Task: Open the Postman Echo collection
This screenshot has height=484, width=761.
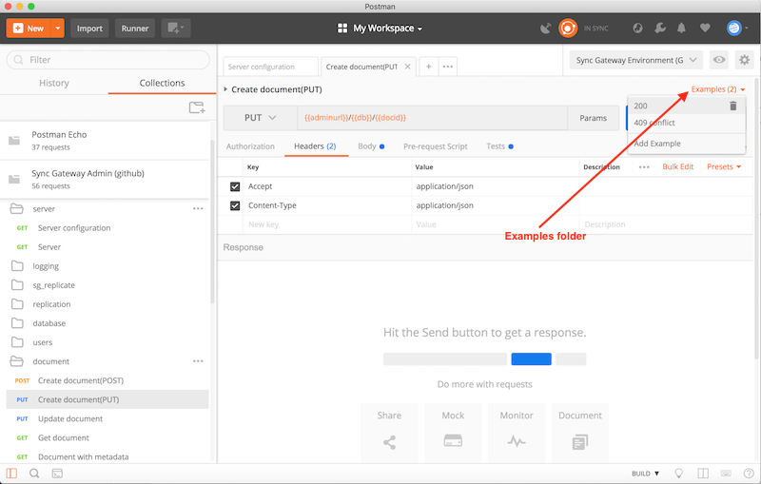Action: point(106,141)
